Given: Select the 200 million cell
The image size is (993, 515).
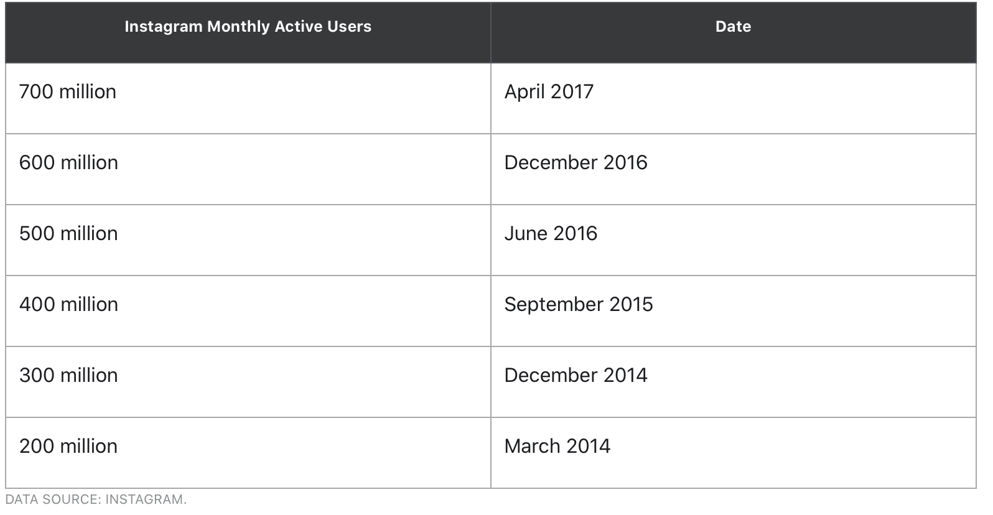Looking at the screenshot, I should pyautogui.click(x=248, y=453).
